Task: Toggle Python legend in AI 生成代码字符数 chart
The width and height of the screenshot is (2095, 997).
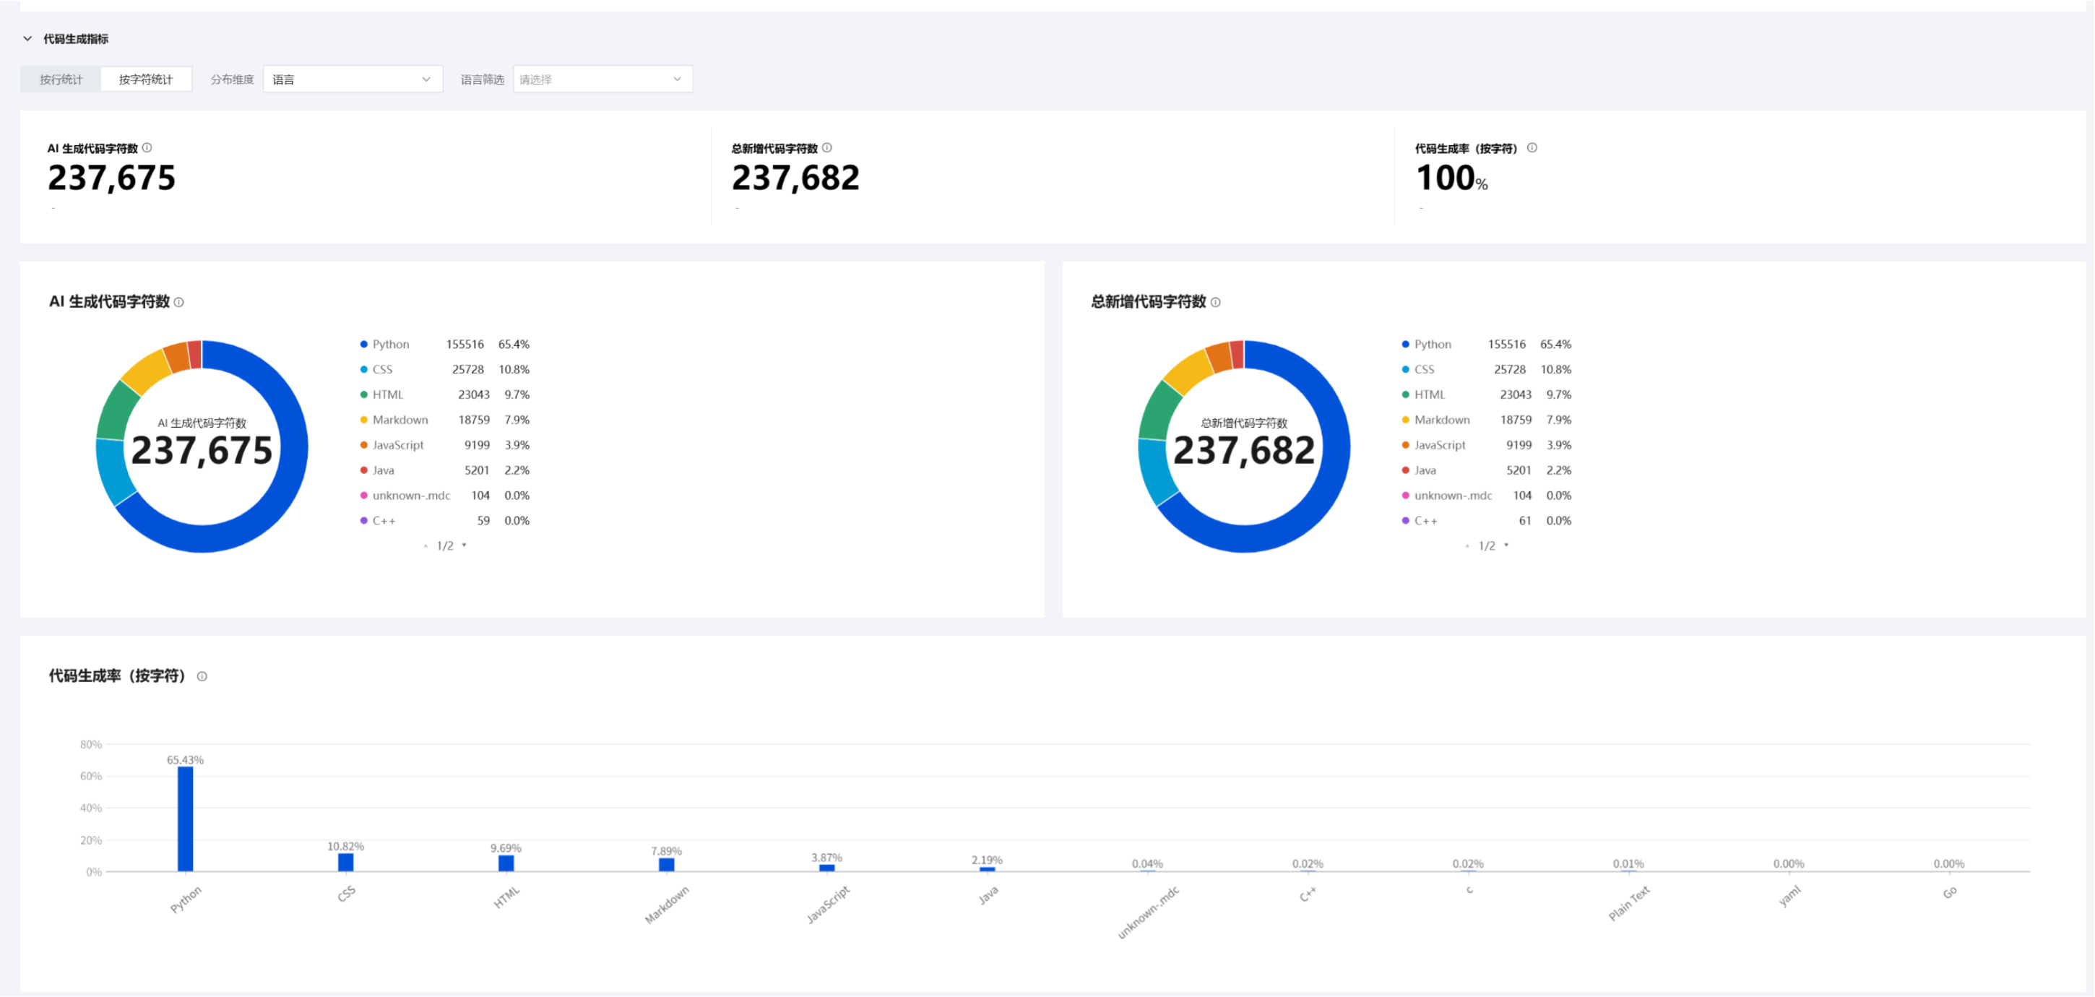Action: coord(444,344)
